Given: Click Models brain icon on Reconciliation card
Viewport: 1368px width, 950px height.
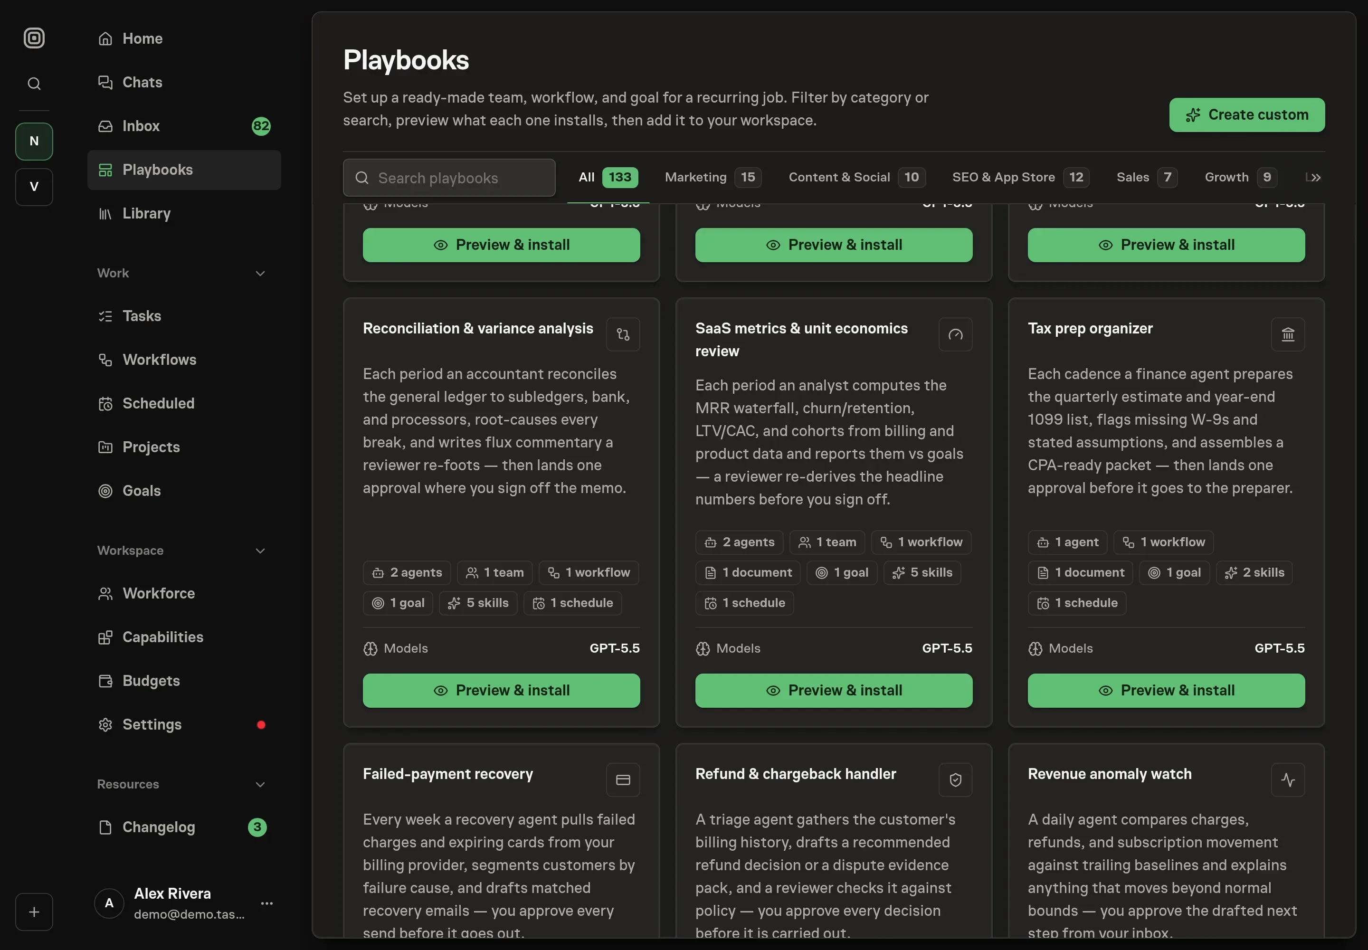Looking at the screenshot, I should [x=370, y=649].
